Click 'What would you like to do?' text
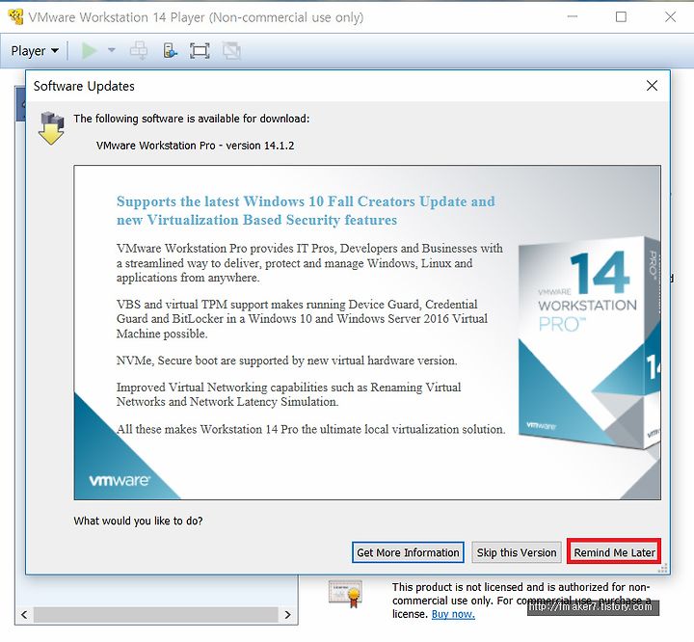This screenshot has width=694, height=642. tap(138, 521)
